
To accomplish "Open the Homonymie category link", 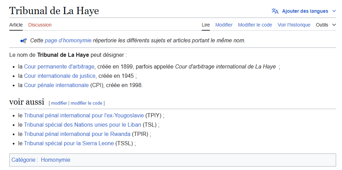I will (x=56, y=160).
